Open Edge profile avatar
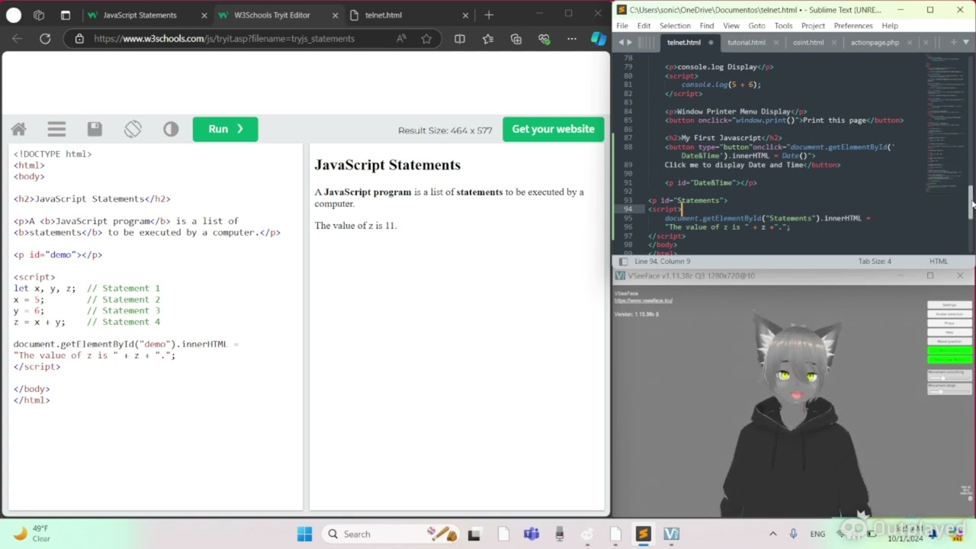This screenshot has width=976, height=549. (x=13, y=14)
